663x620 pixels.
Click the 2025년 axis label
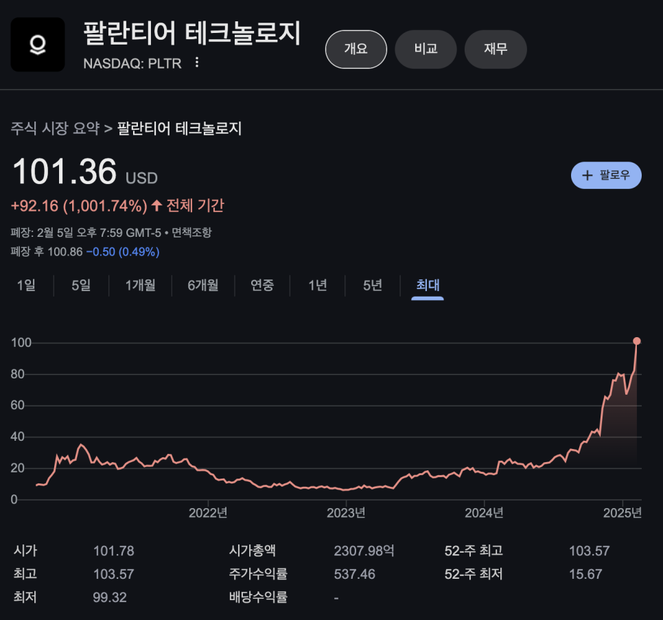click(623, 513)
